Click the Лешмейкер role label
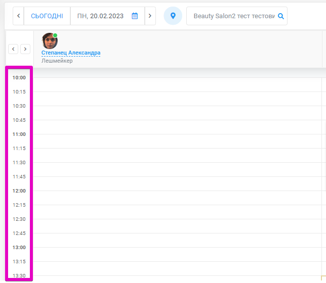The width and height of the screenshot is (326, 283). coord(57,61)
